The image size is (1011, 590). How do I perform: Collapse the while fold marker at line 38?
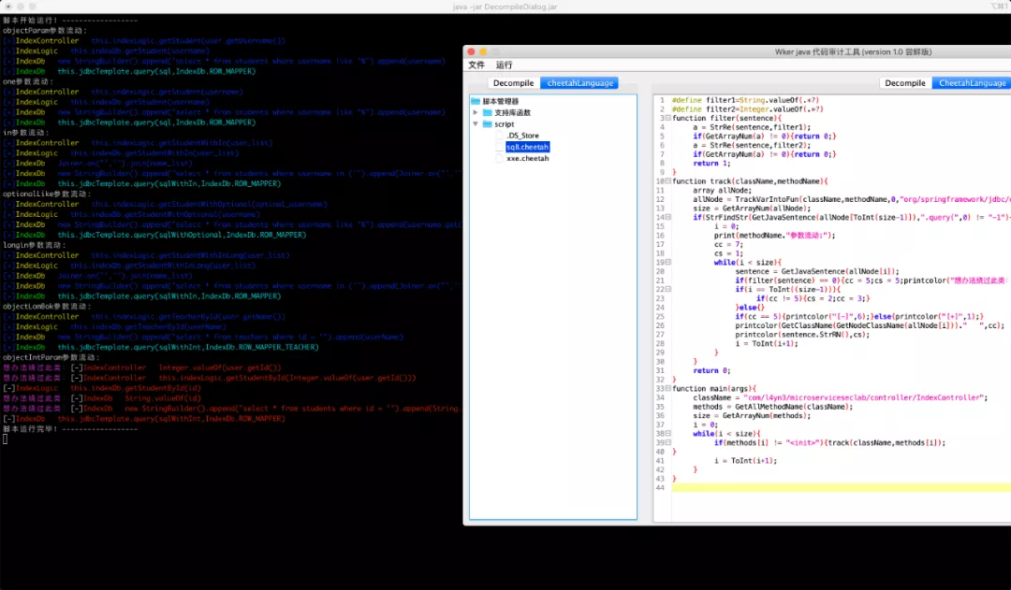[x=668, y=434]
